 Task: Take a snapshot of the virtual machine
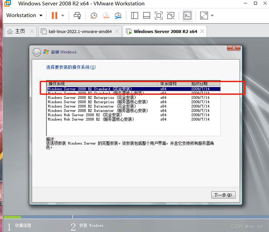[x=94, y=15]
